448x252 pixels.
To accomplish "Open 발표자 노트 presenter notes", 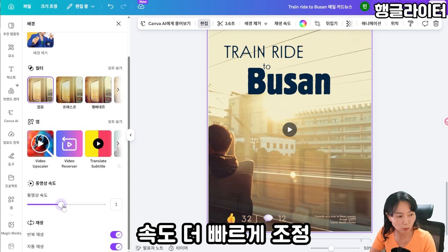I will (x=149, y=248).
